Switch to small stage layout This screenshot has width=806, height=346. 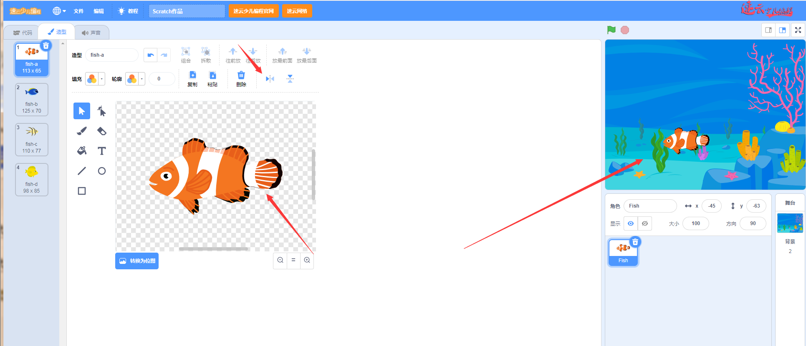pos(768,30)
